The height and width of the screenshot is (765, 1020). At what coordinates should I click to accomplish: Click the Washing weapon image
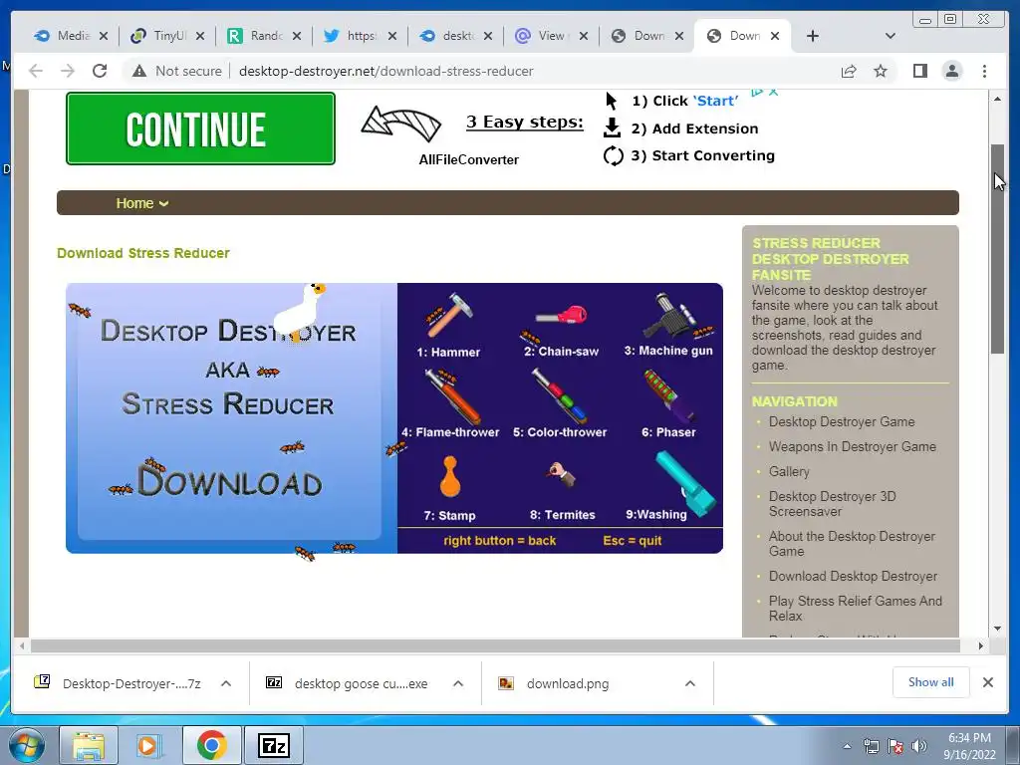tap(685, 485)
